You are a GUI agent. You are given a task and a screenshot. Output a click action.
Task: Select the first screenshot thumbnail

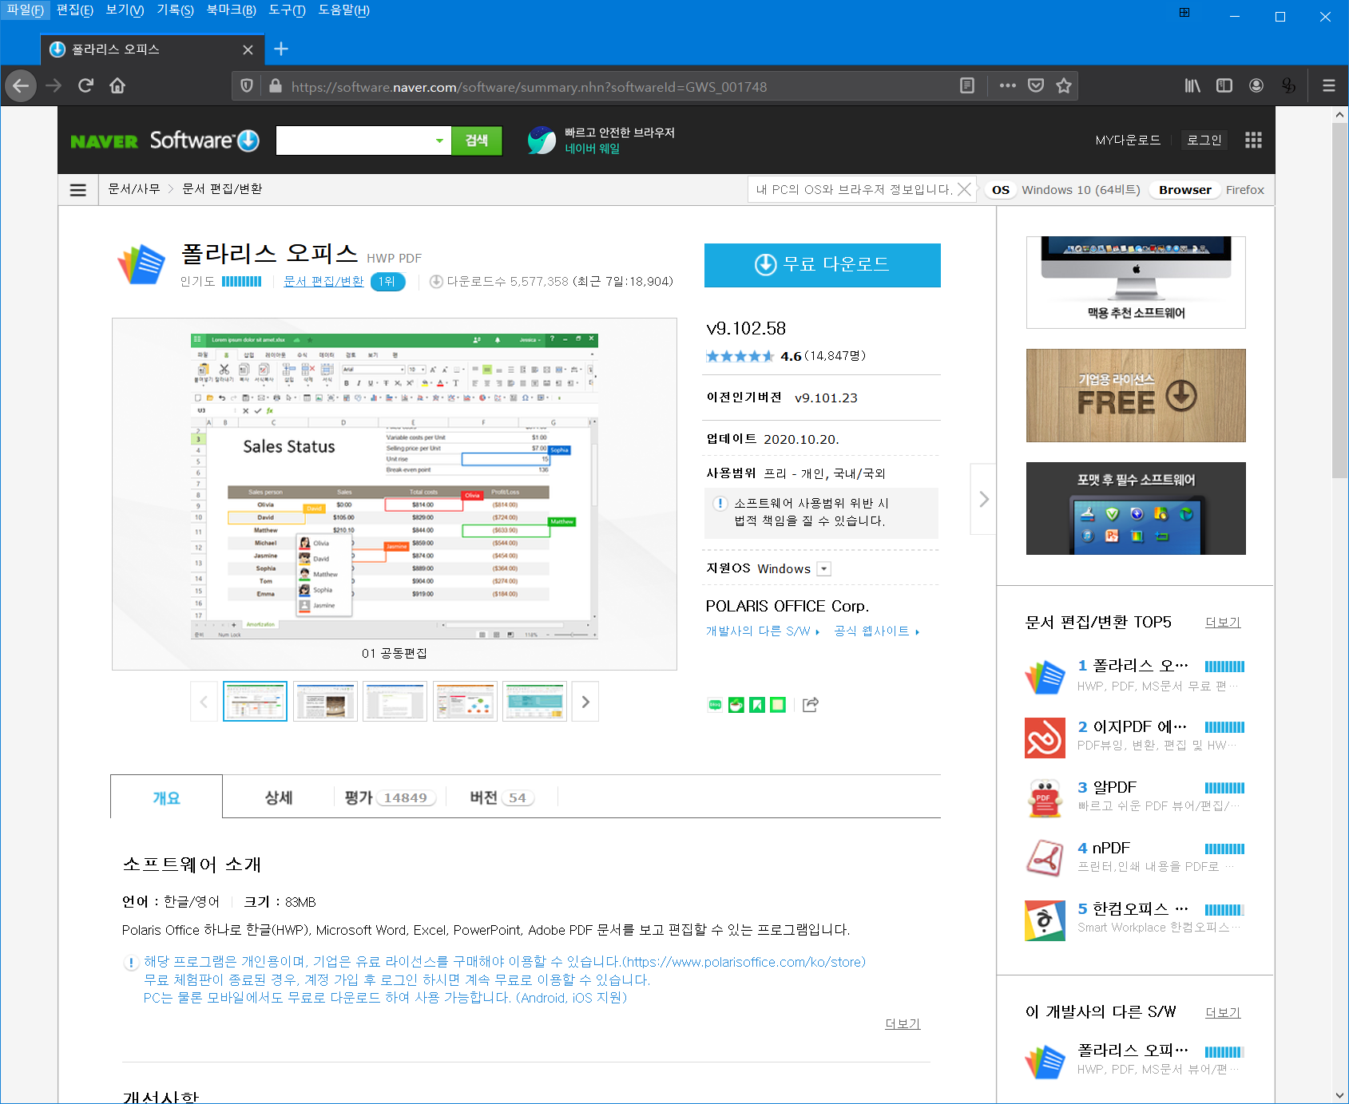click(255, 702)
